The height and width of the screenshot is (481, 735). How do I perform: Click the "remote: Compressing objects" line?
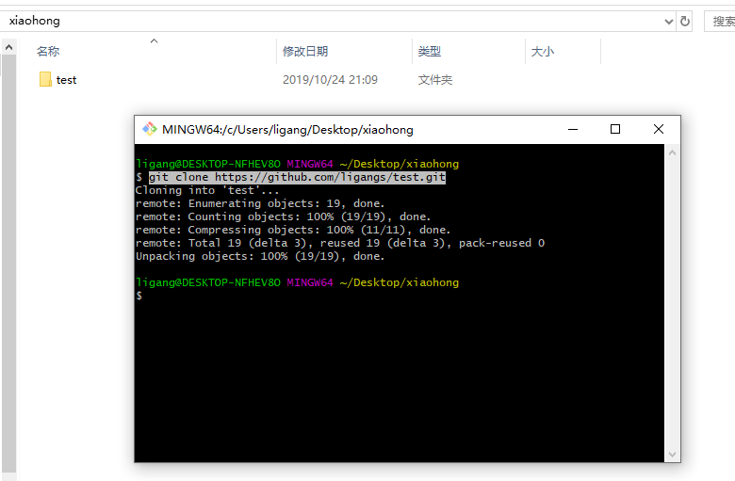tap(293, 230)
